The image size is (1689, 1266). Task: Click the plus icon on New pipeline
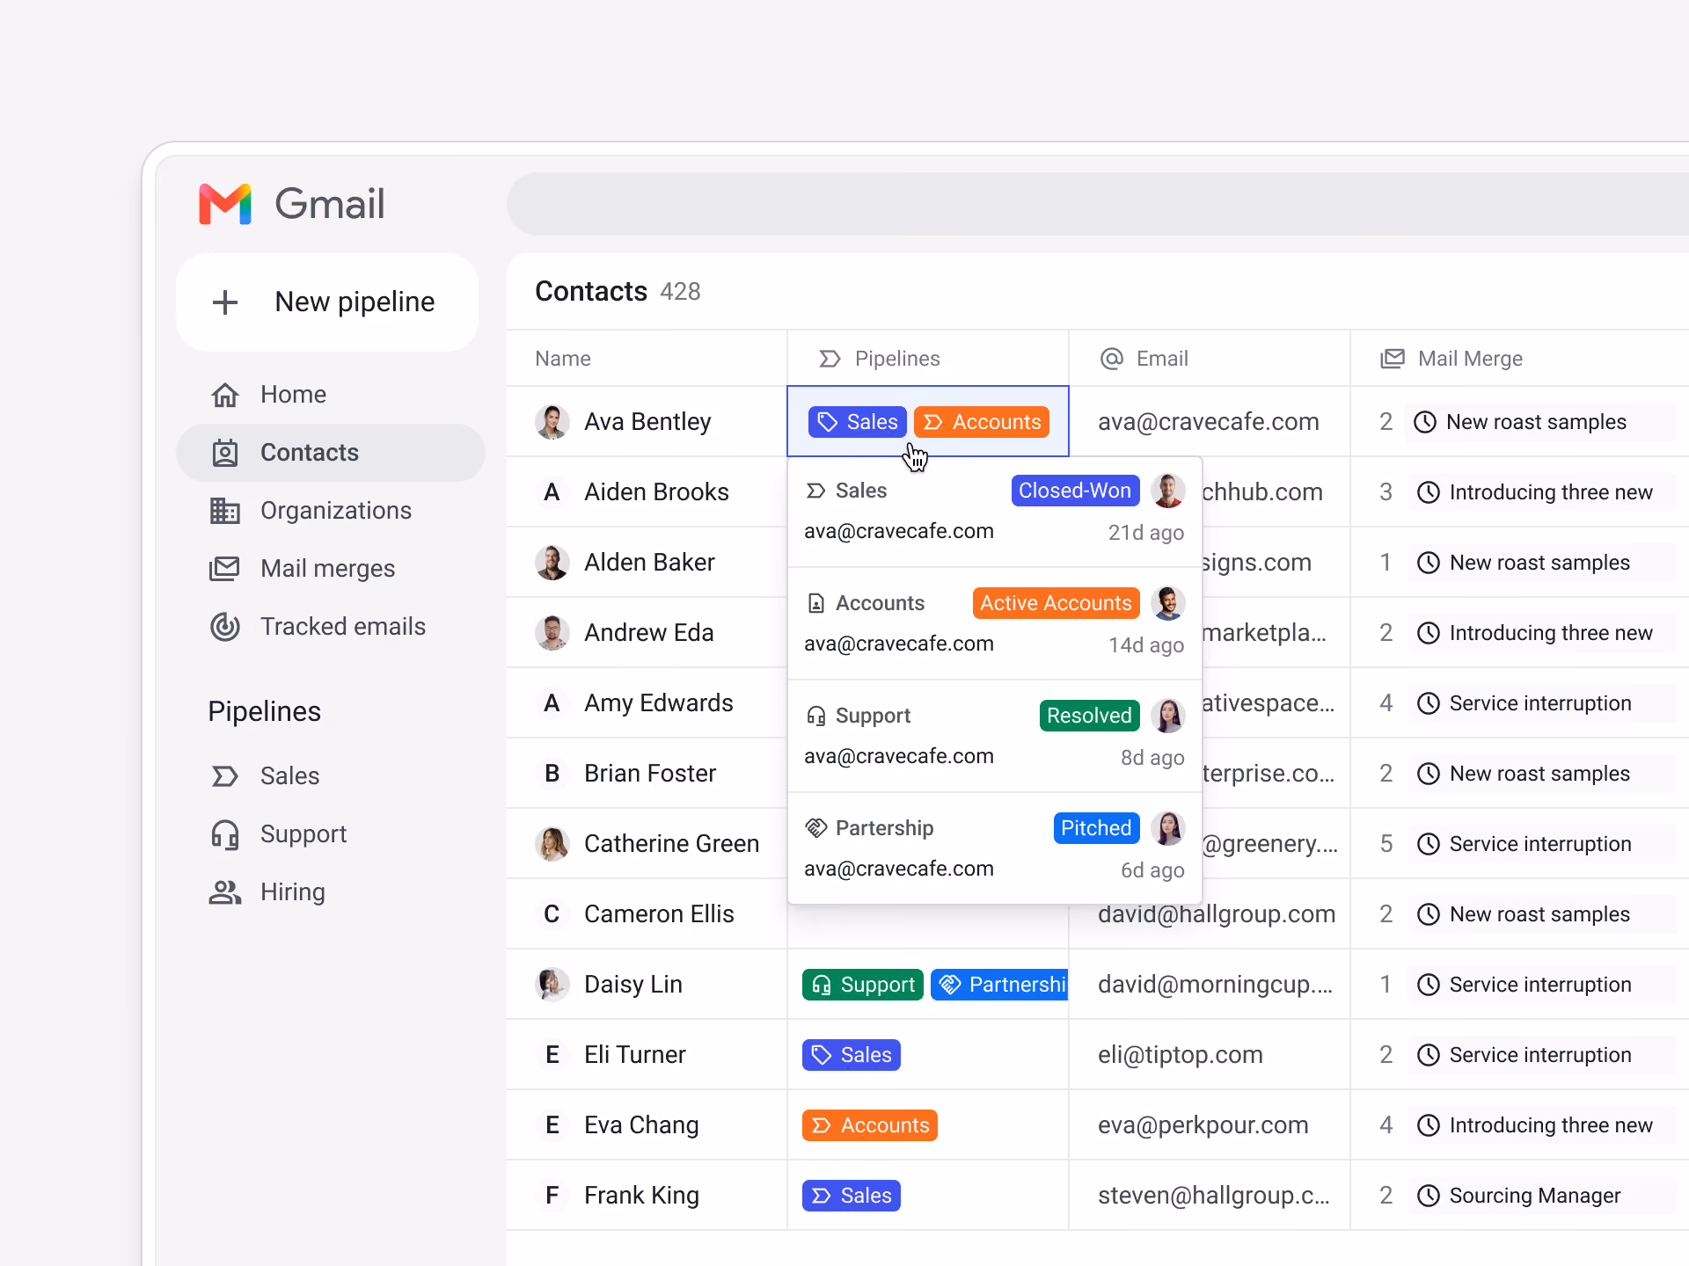click(x=225, y=302)
